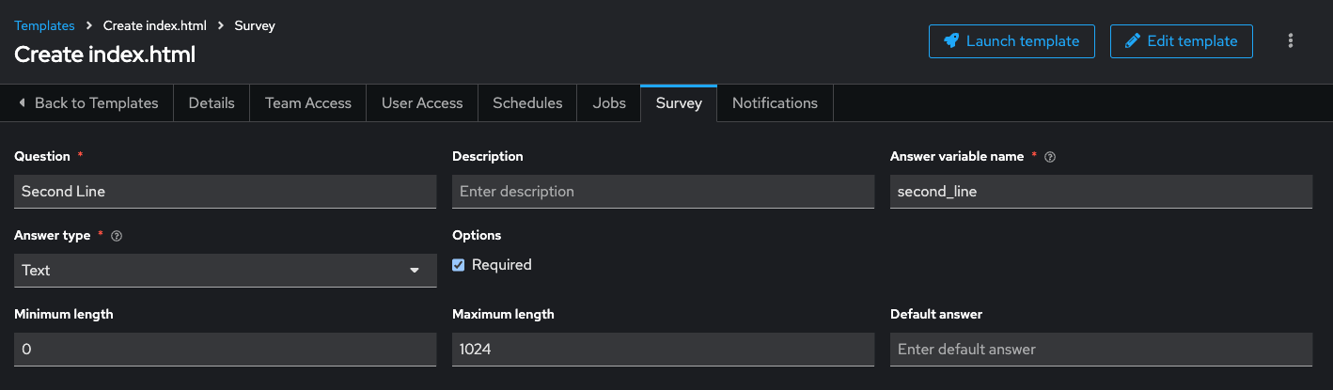Click help icon next to Answer variable name
Image resolution: width=1333 pixels, height=390 pixels.
[1050, 157]
